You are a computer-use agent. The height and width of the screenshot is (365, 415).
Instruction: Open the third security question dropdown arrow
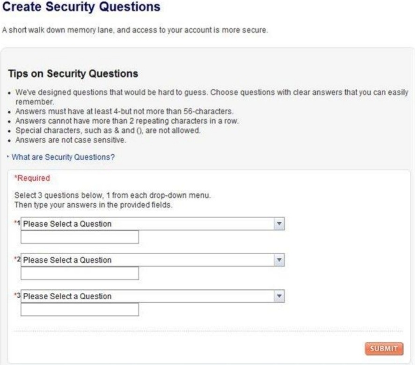tap(279, 296)
